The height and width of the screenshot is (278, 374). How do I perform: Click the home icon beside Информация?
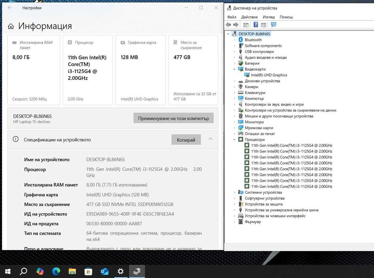coord(11,26)
